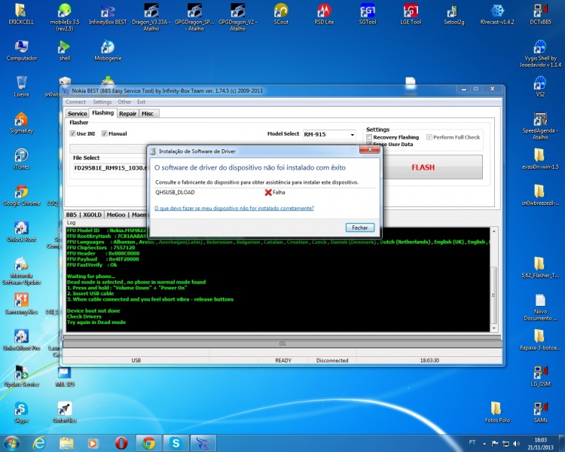Open f0recast-v1.4.2 icon
This screenshot has width=565, height=452.
(497, 14)
